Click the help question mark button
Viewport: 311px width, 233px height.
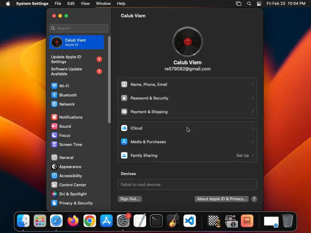(254, 199)
